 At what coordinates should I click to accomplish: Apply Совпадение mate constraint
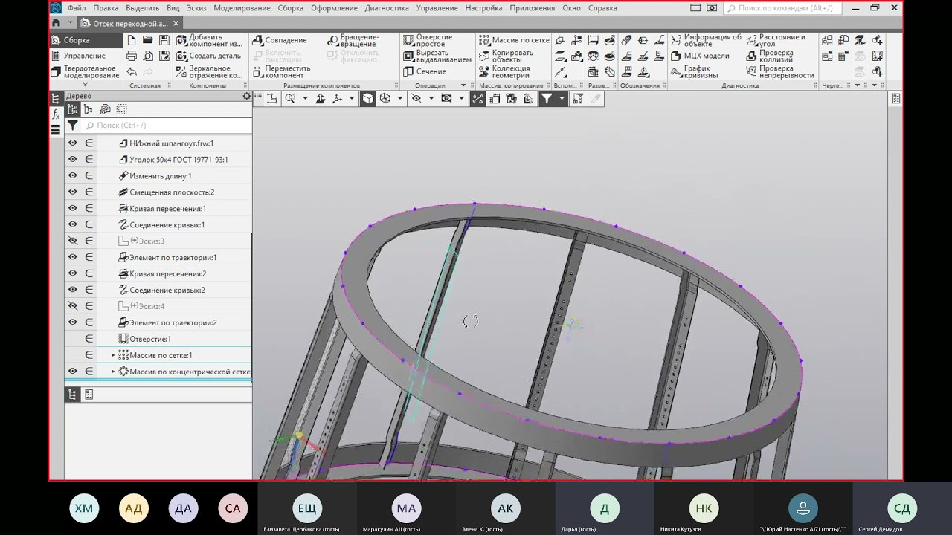click(280, 40)
